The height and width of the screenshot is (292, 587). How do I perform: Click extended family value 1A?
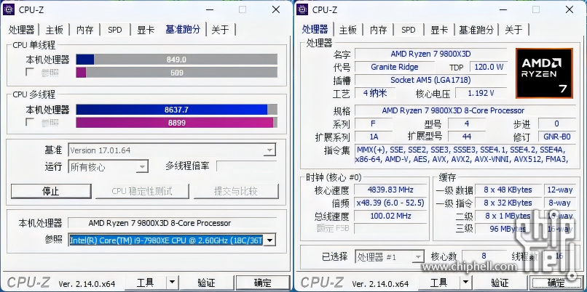pyautogui.click(x=373, y=137)
